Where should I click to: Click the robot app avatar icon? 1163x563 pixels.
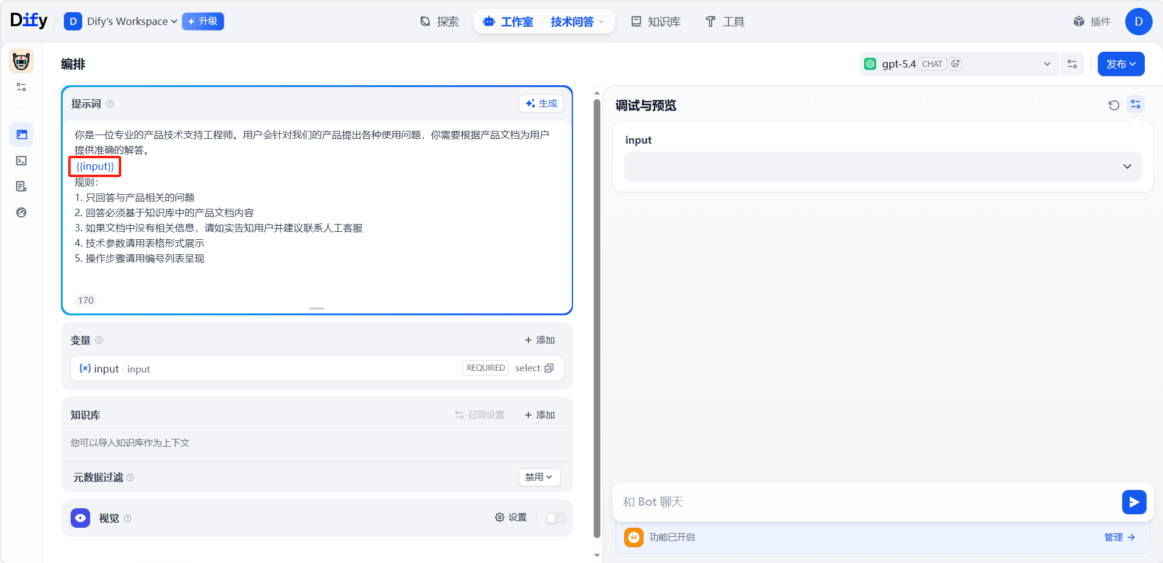click(21, 61)
